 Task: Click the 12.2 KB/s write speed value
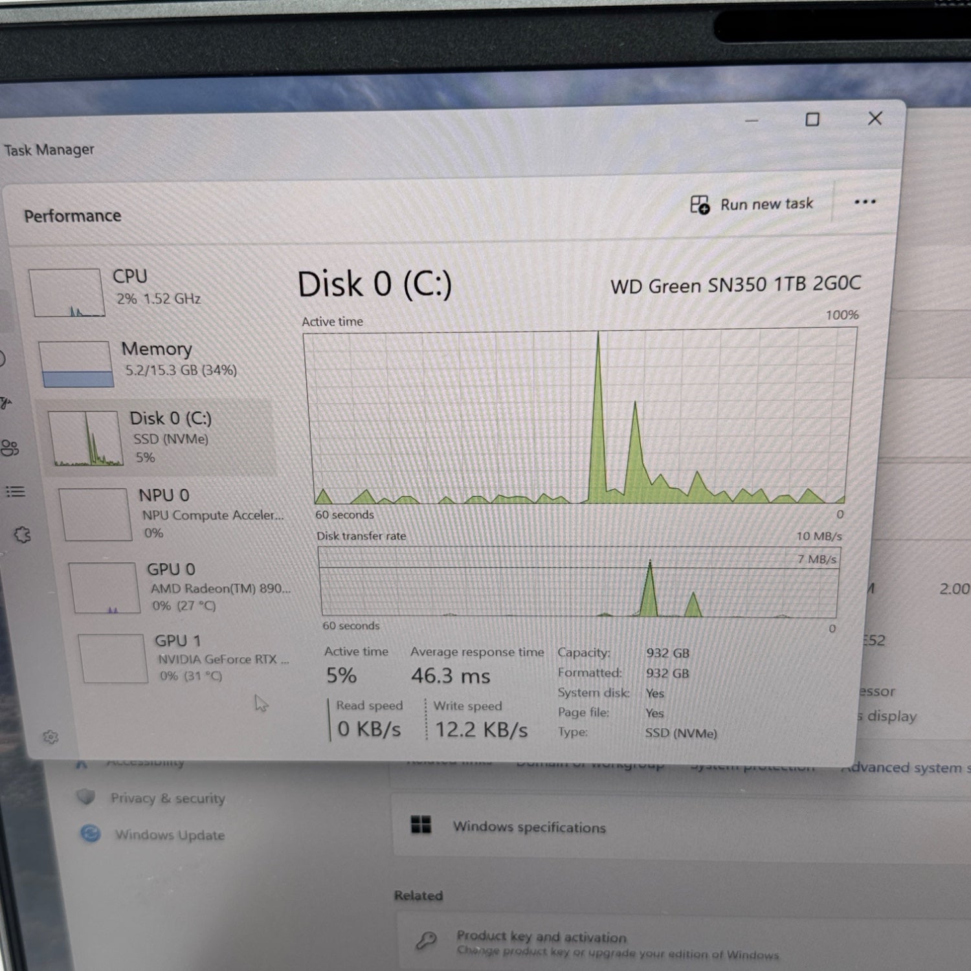(482, 730)
